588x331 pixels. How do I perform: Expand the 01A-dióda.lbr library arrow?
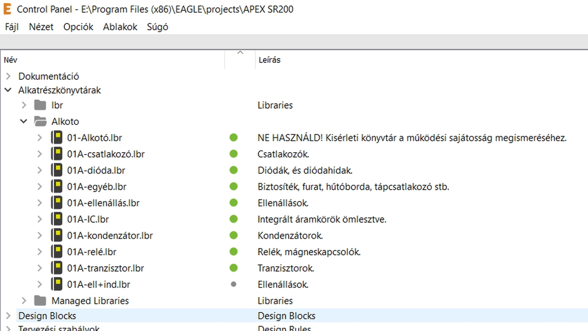[40, 170]
